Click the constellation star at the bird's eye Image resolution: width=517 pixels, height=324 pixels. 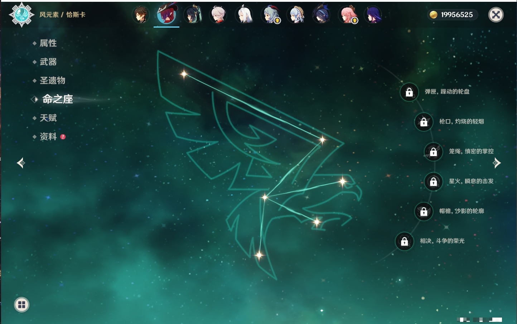click(x=343, y=182)
